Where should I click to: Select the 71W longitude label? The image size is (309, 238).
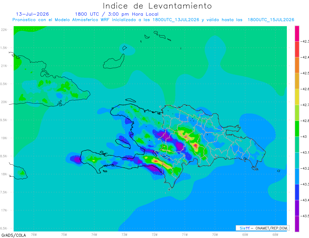tap(185, 234)
